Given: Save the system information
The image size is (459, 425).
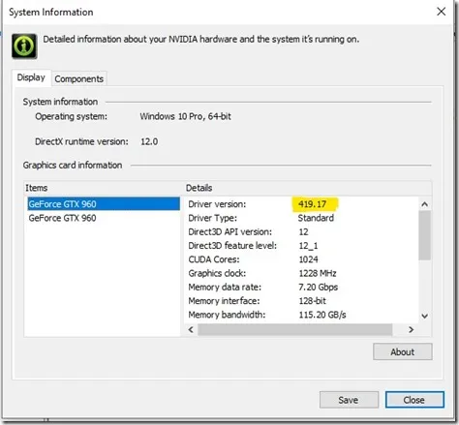Looking at the screenshot, I should pyautogui.click(x=349, y=400).
